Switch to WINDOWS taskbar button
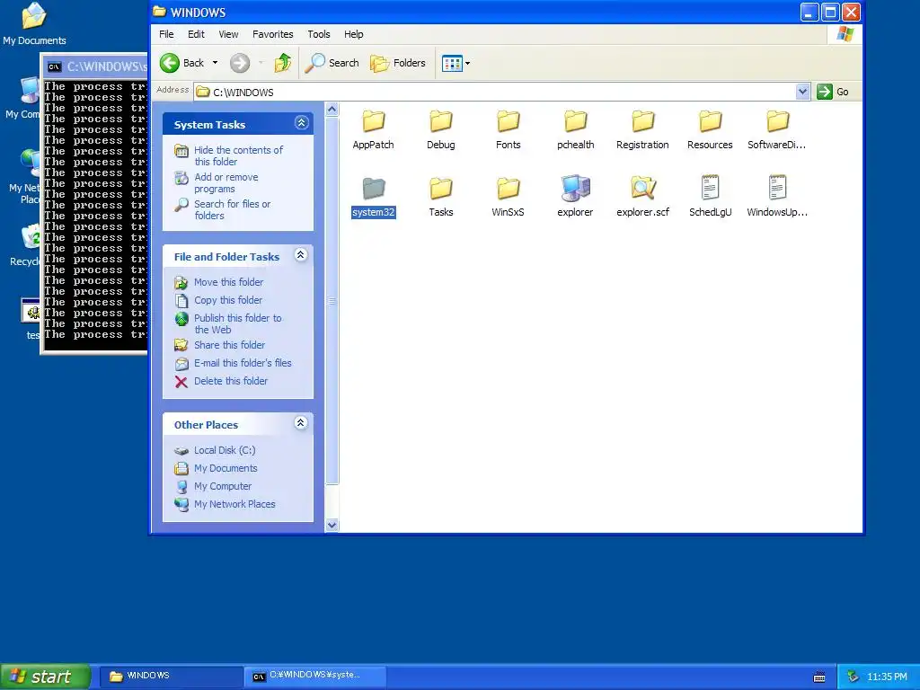Viewport: 920px width, 690px height. (x=171, y=676)
